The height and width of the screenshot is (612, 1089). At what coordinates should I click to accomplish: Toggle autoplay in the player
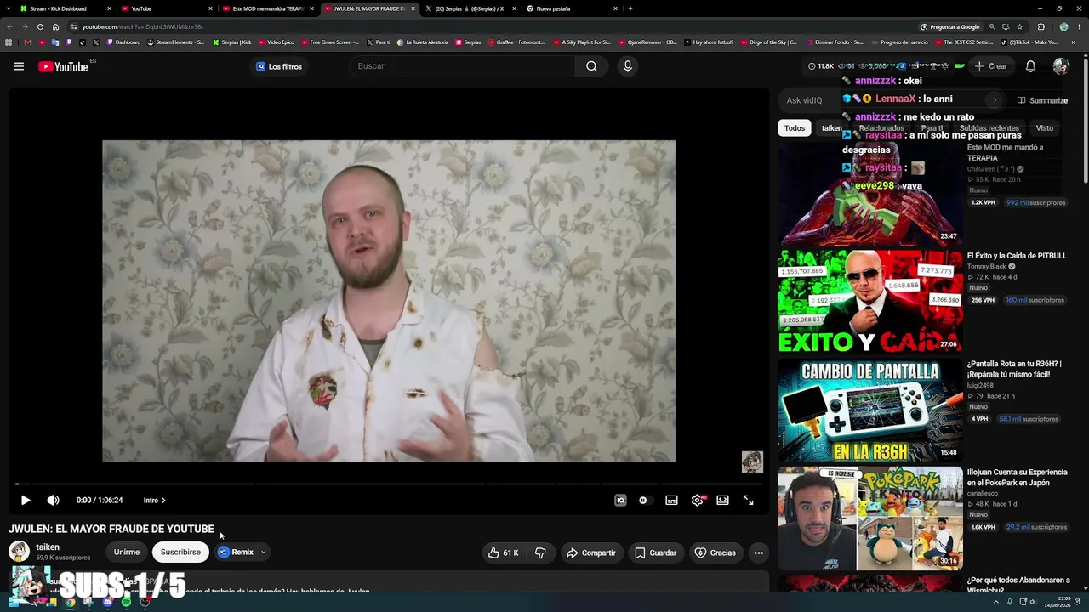(643, 501)
